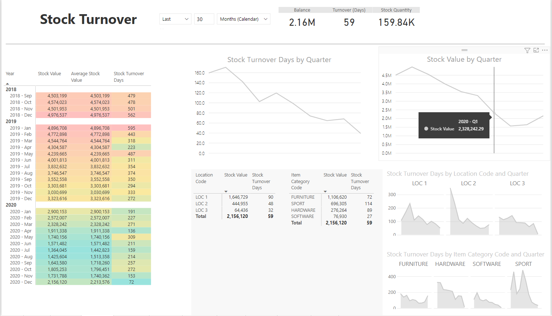Open the Months (Calendar) period dropdown
This screenshot has width=552, height=316.
click(x=244, y=19)
